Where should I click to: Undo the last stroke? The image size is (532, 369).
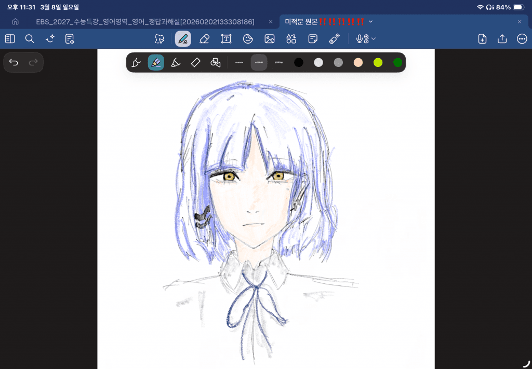click(14, 62)
